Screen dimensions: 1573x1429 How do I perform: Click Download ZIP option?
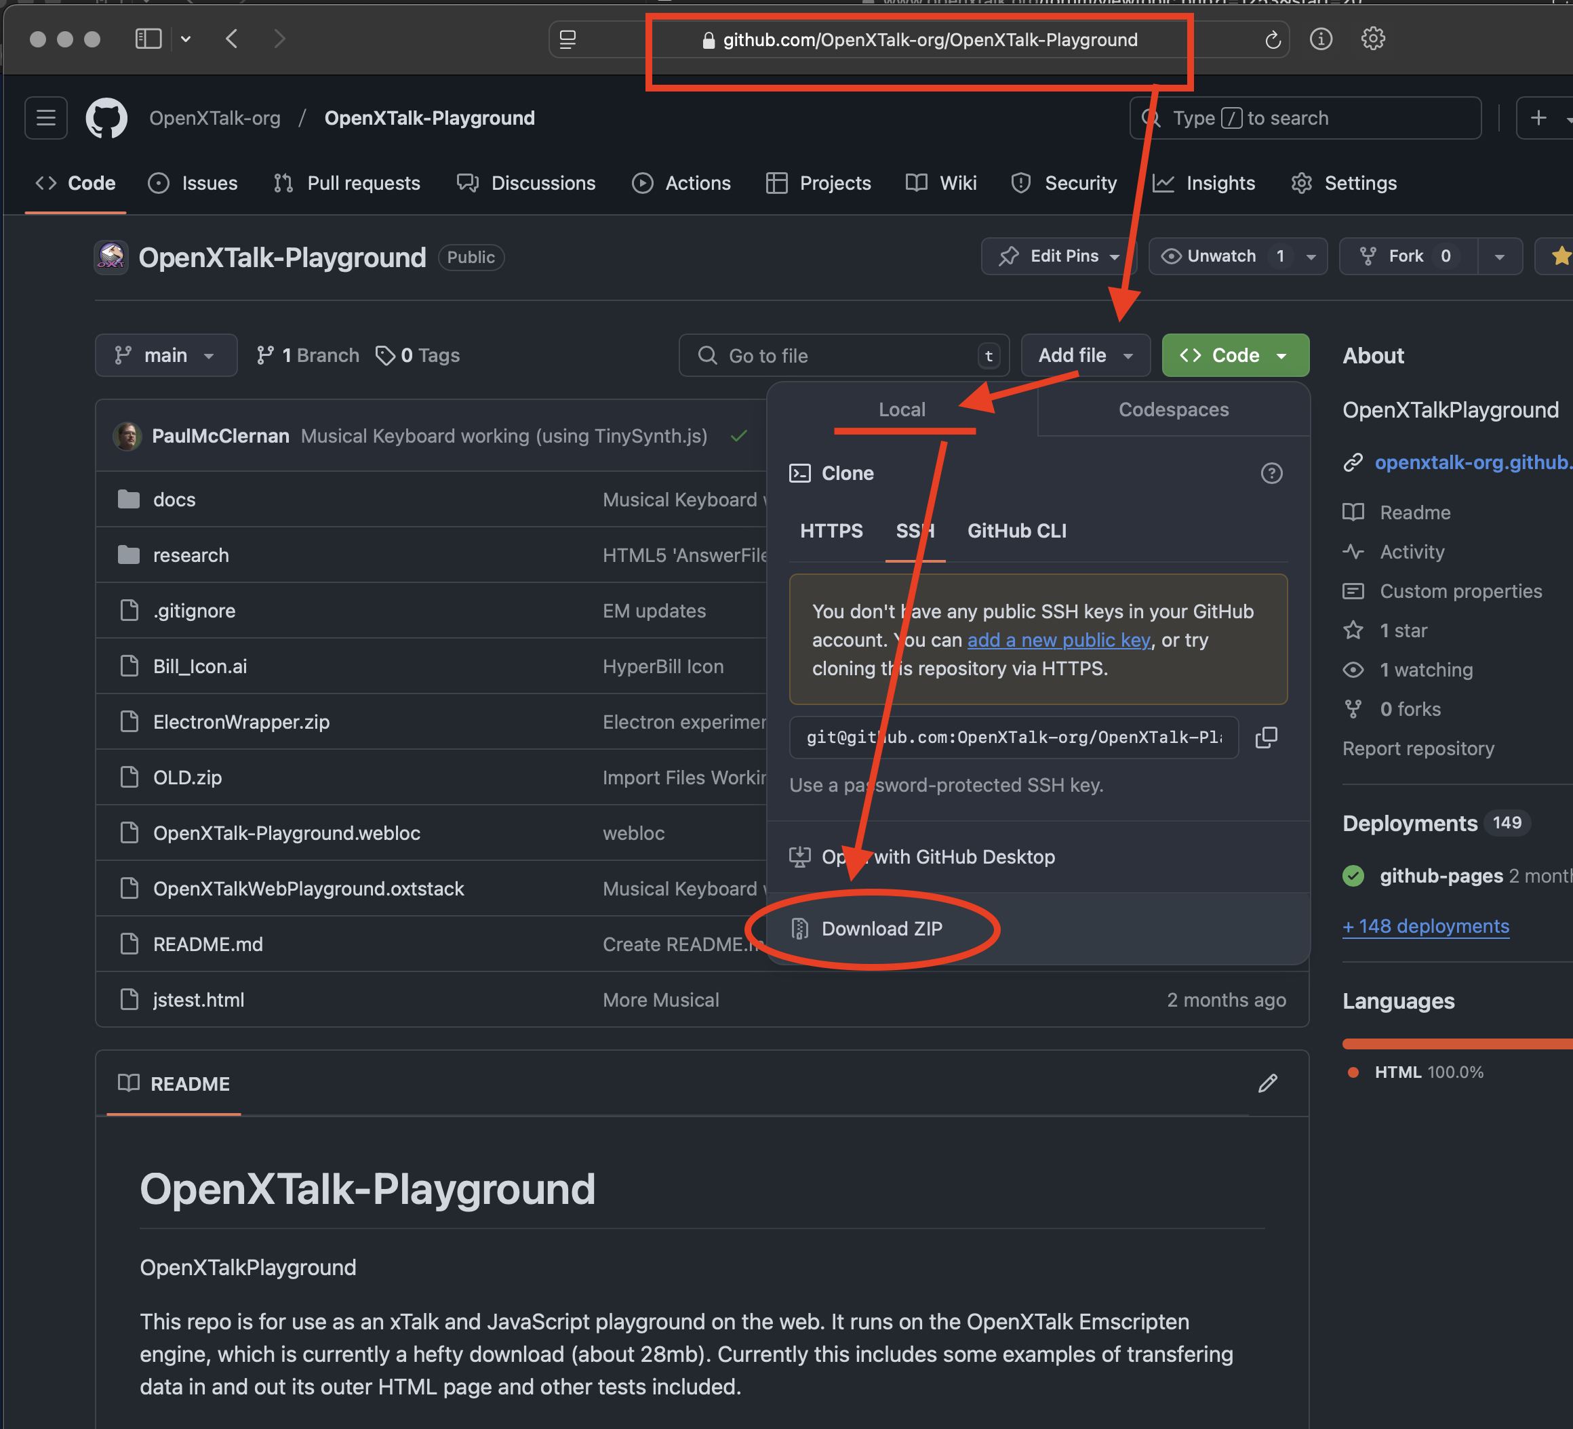point(881,929)
